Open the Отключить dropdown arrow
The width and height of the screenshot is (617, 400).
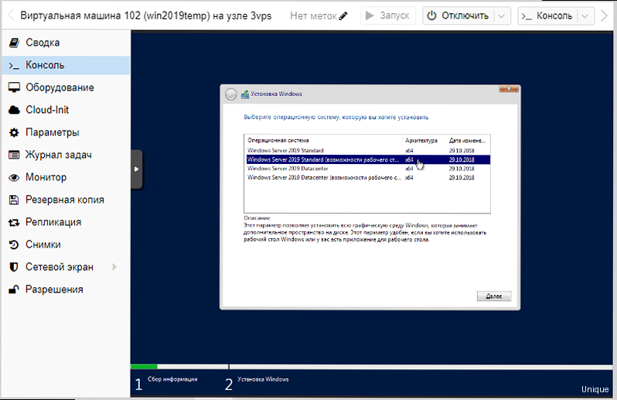click(x=503, y=15)
